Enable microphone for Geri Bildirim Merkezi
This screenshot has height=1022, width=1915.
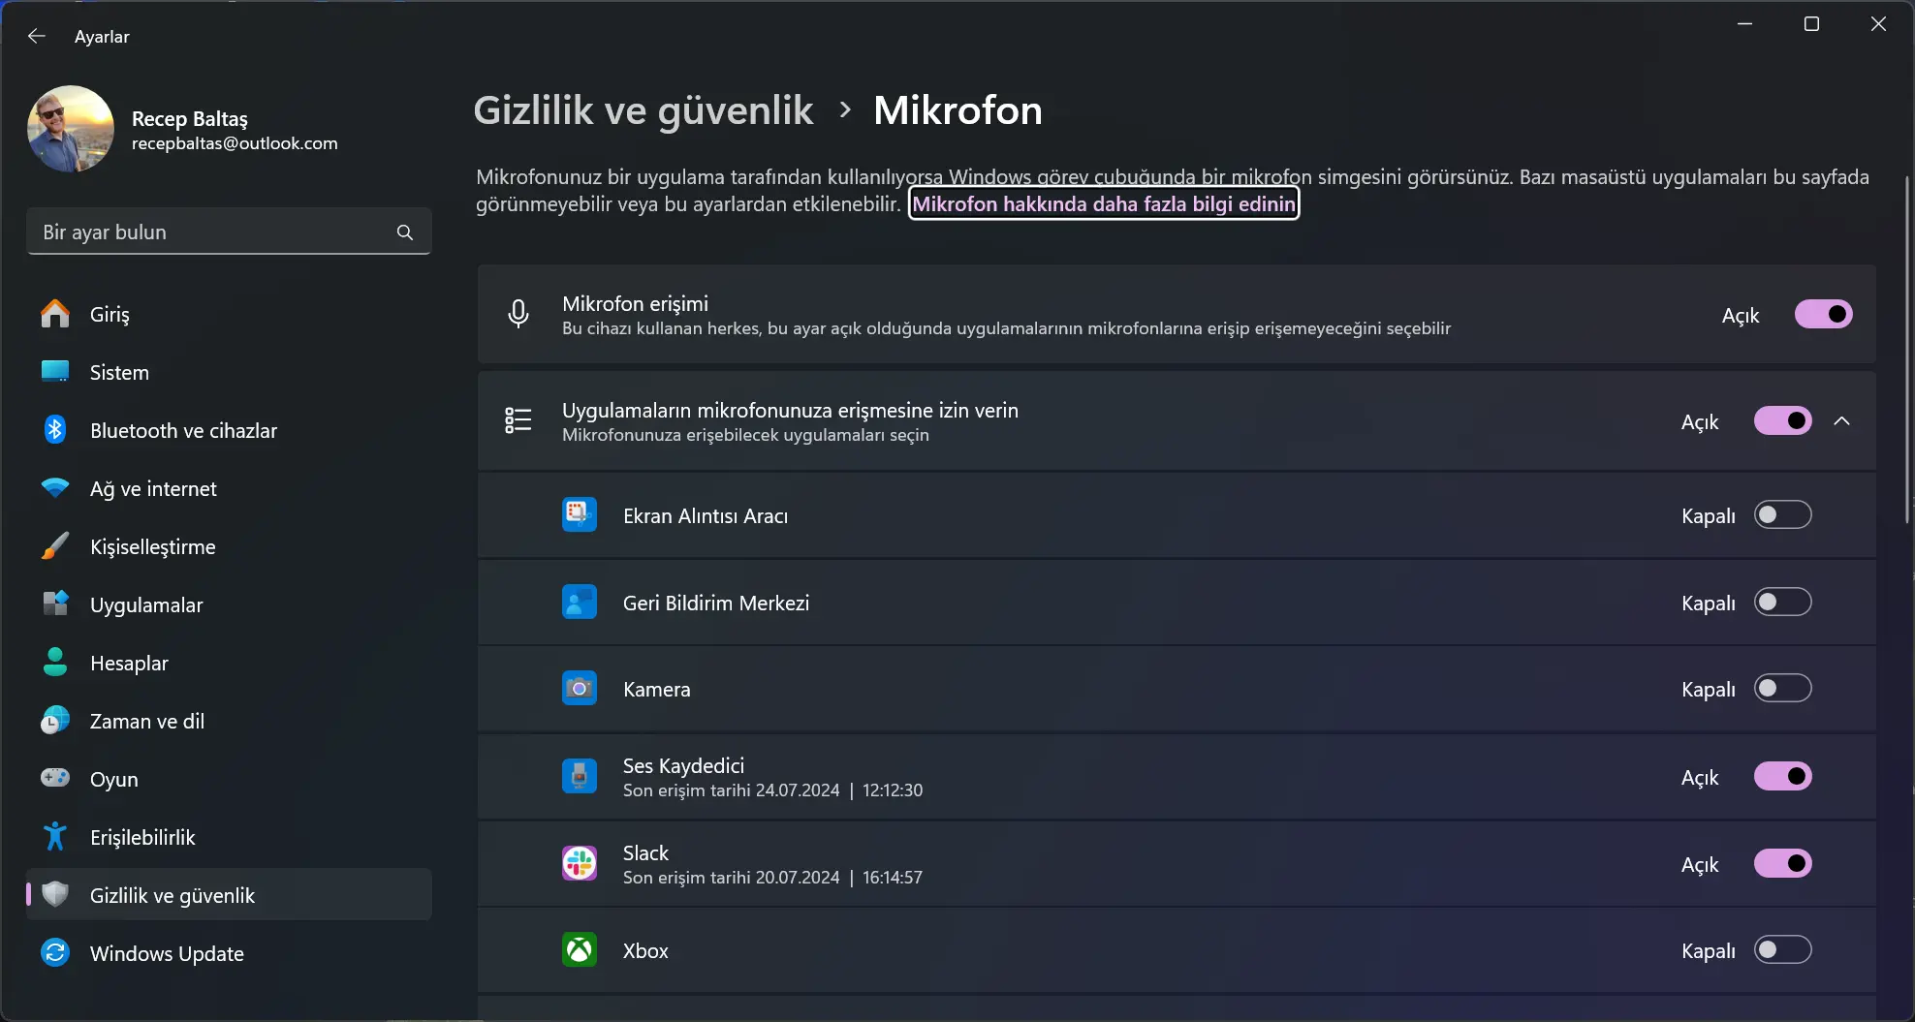coord(1782,603)
